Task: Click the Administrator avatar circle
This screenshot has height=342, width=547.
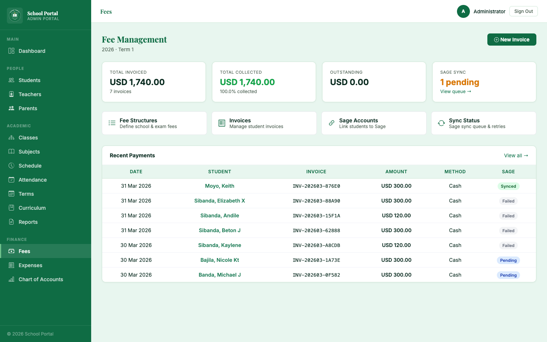Action: [x=463, y=11]
